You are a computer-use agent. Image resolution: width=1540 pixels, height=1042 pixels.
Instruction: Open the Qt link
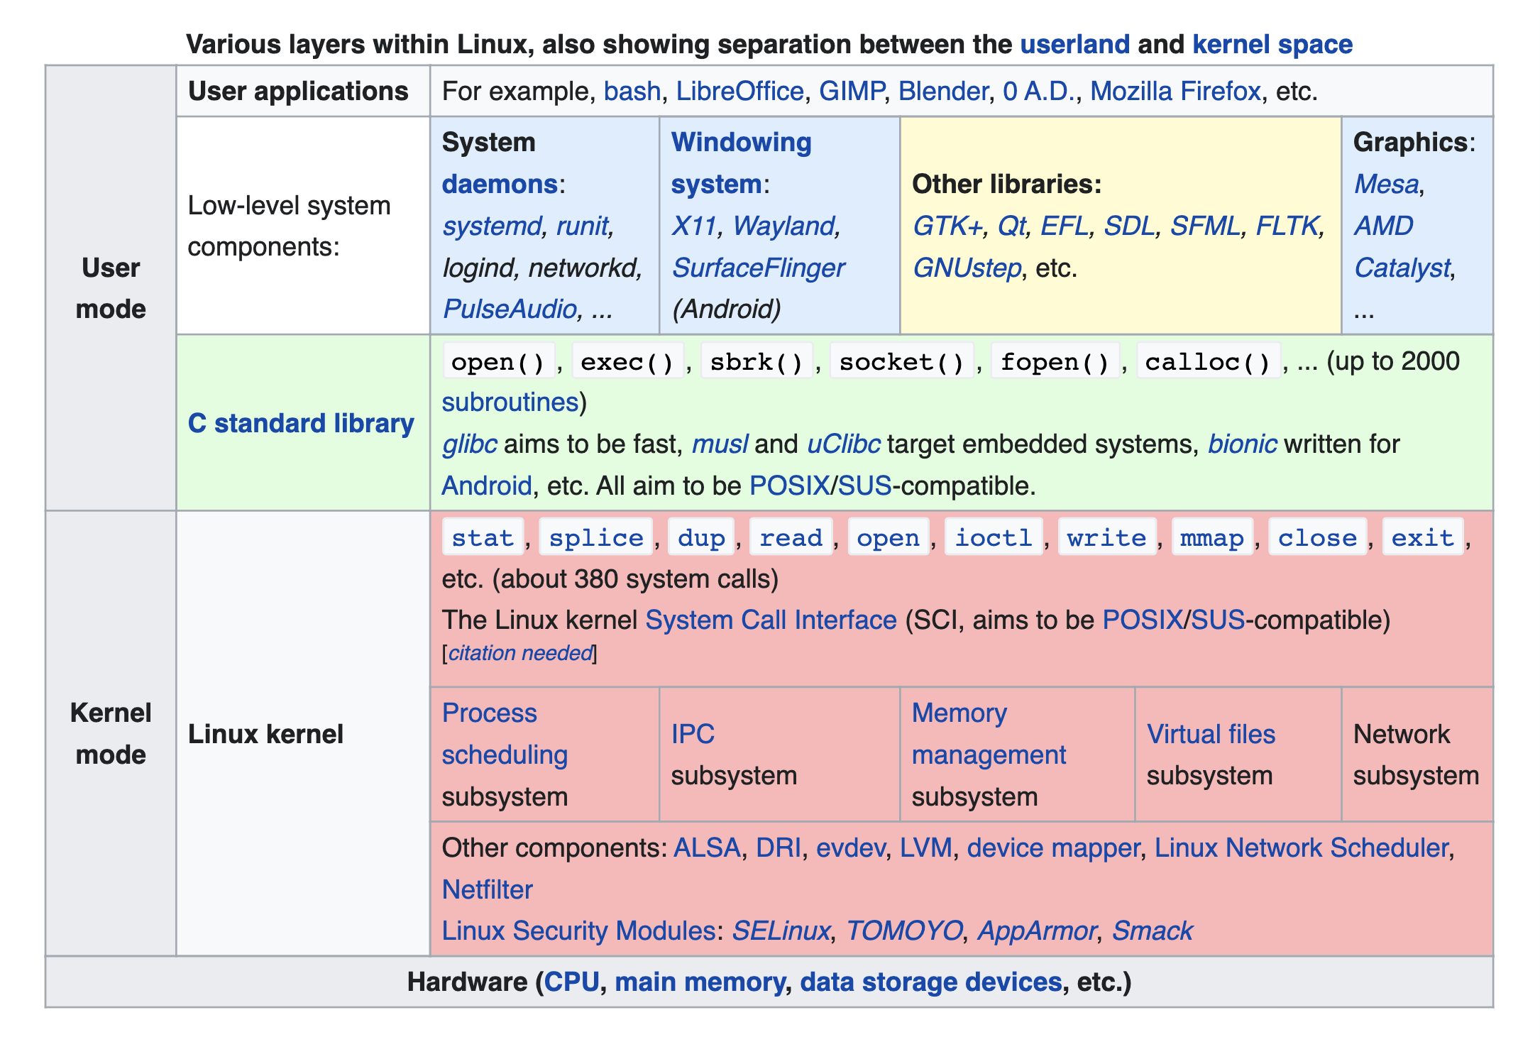point(1011,226)
